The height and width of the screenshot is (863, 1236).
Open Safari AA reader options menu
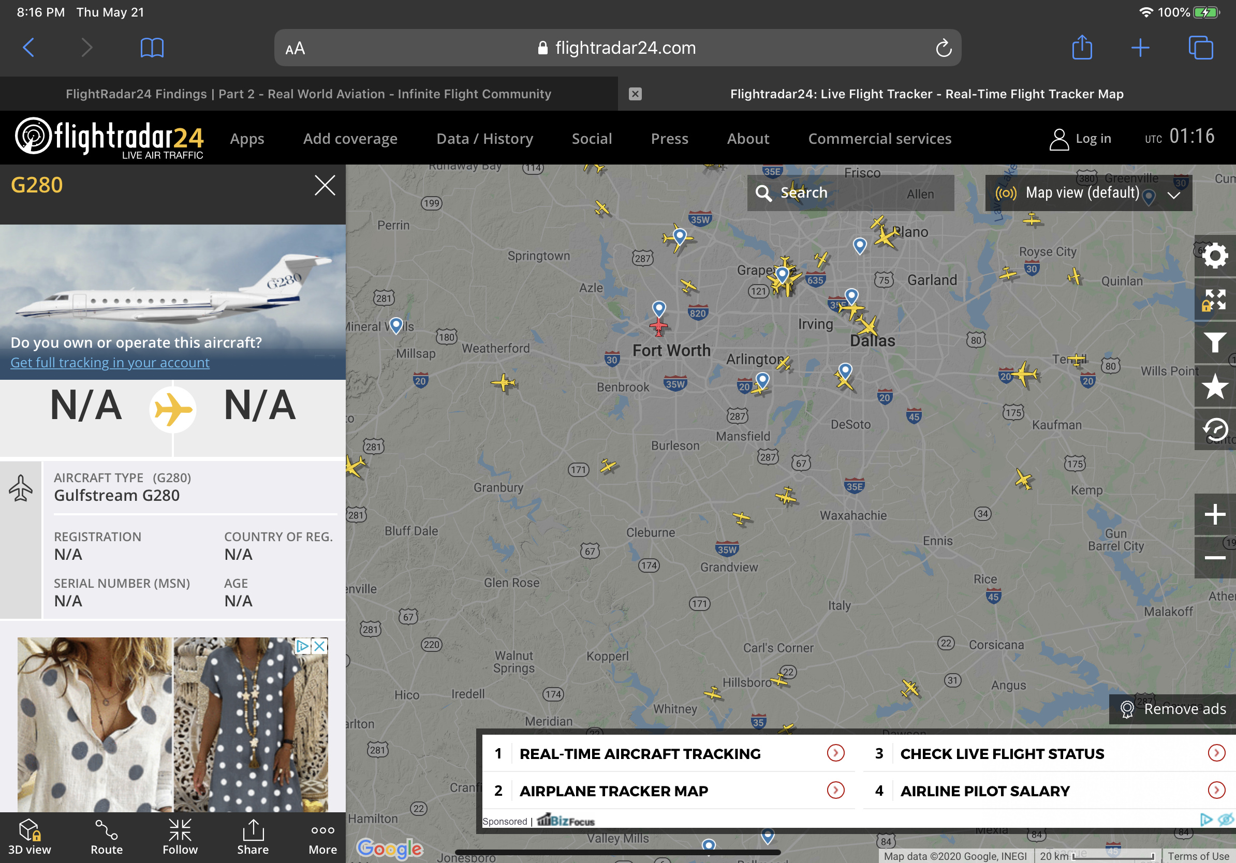295,49
